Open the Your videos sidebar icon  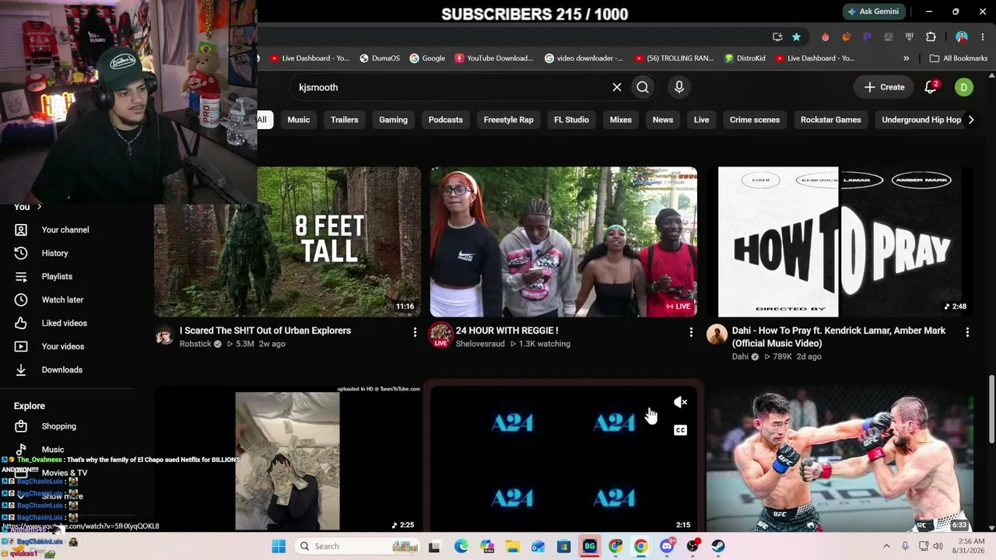tap(21, 346)
